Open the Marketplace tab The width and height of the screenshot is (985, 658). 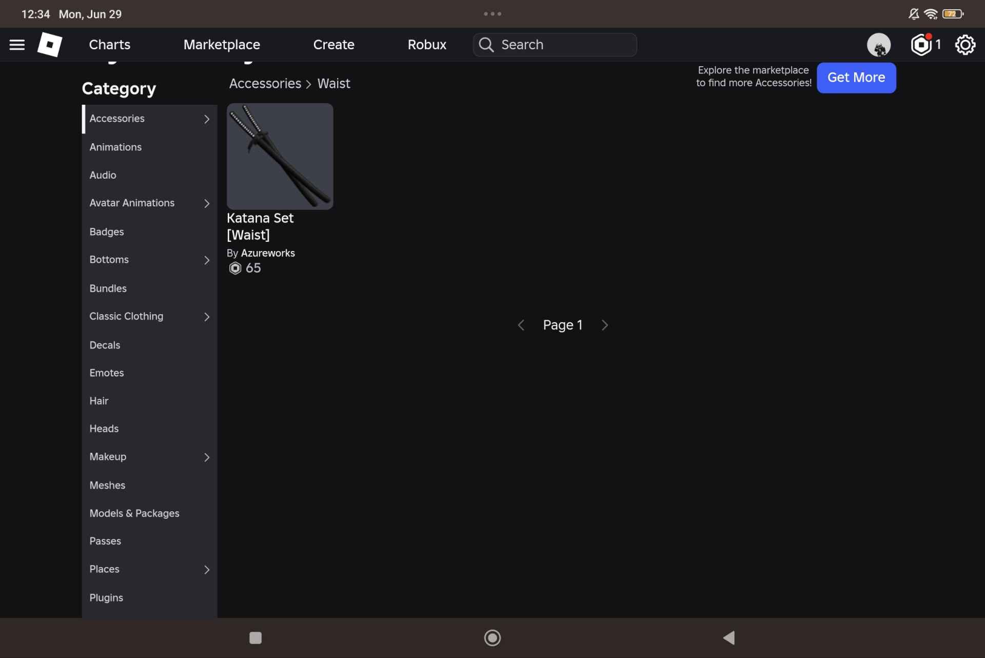tap(222, 45)
